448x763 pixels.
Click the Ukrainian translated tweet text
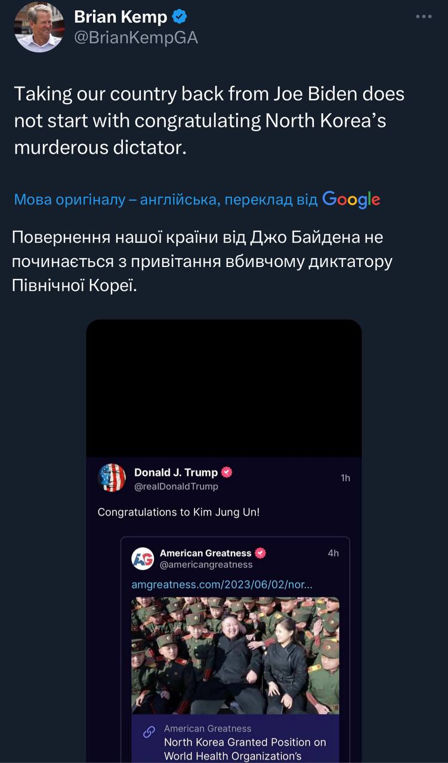point(203,262)
